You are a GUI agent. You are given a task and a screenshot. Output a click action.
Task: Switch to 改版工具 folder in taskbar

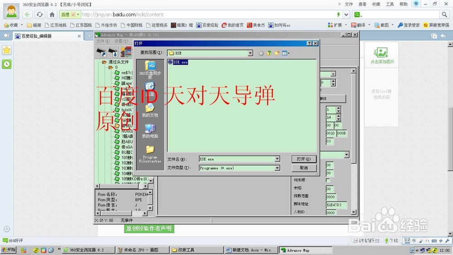click(x=197, y=250)
